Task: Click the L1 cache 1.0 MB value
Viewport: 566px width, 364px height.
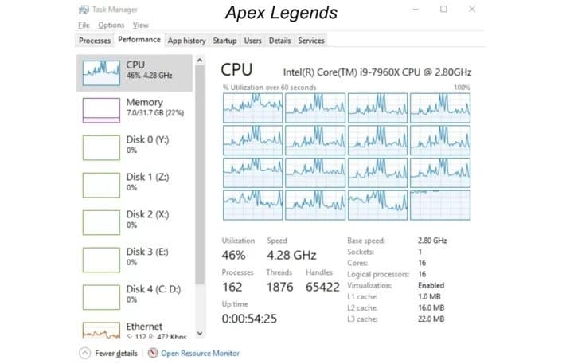Action: pos(429,296)
